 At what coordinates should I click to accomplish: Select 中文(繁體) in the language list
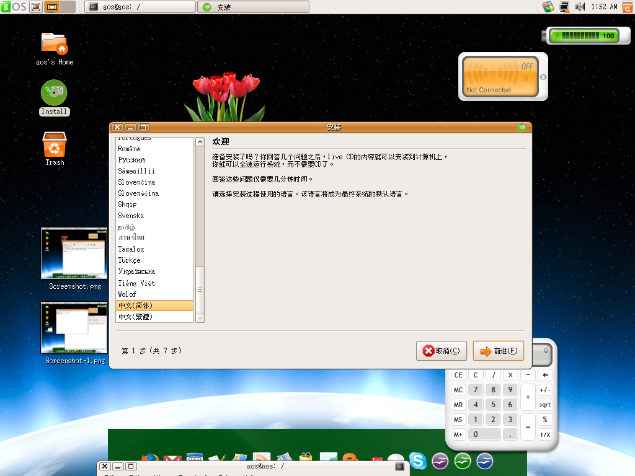pyautogui.click(x=154, y=317)
